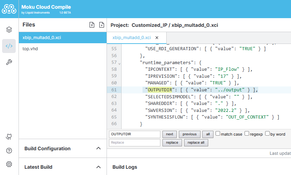Viewport: 291px width, 175px height.
Task: Click the Moku Cloud Compile logo
Action: [9, 9]
